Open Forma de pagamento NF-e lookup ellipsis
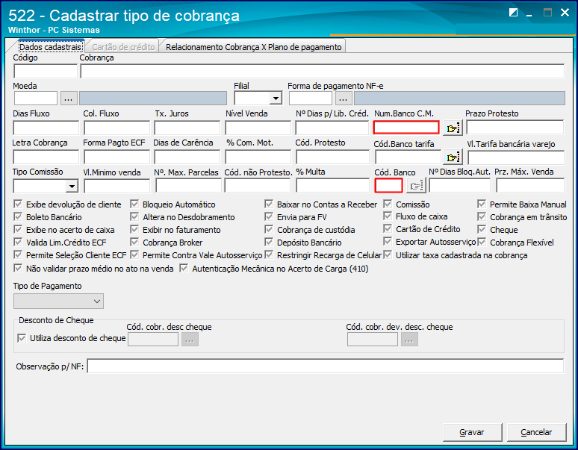This screenshot has height=450, width=578. (x=344, y=99)
